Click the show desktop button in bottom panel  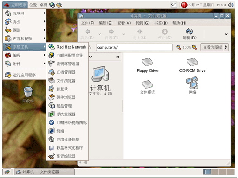[x=7, y=172]
